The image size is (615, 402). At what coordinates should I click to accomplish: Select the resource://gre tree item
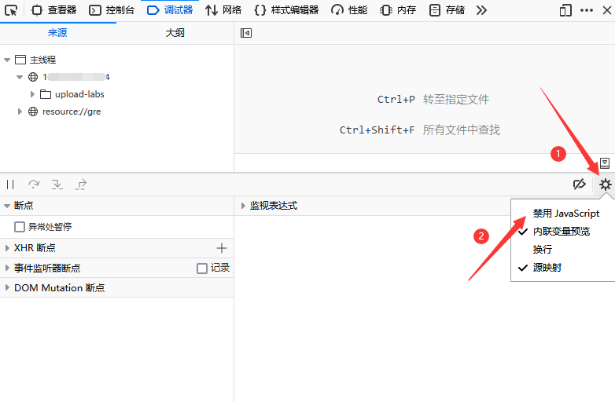click(71, 111)
